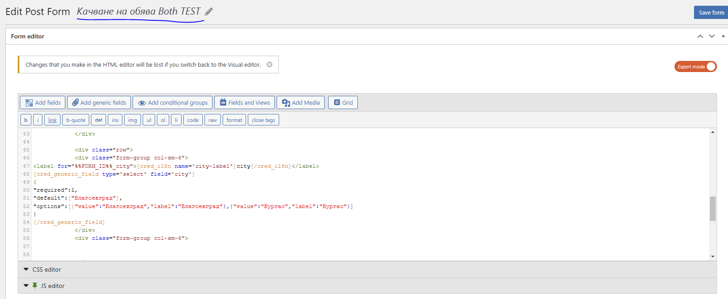
Task: Insert del strikethrough tag
Action: 99,120
